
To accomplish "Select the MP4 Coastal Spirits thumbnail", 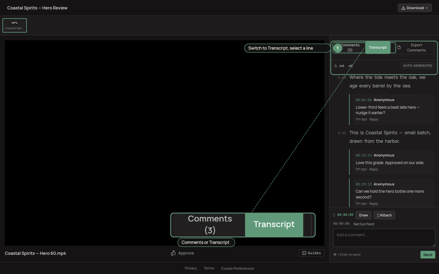I will (x=15, y=25).
